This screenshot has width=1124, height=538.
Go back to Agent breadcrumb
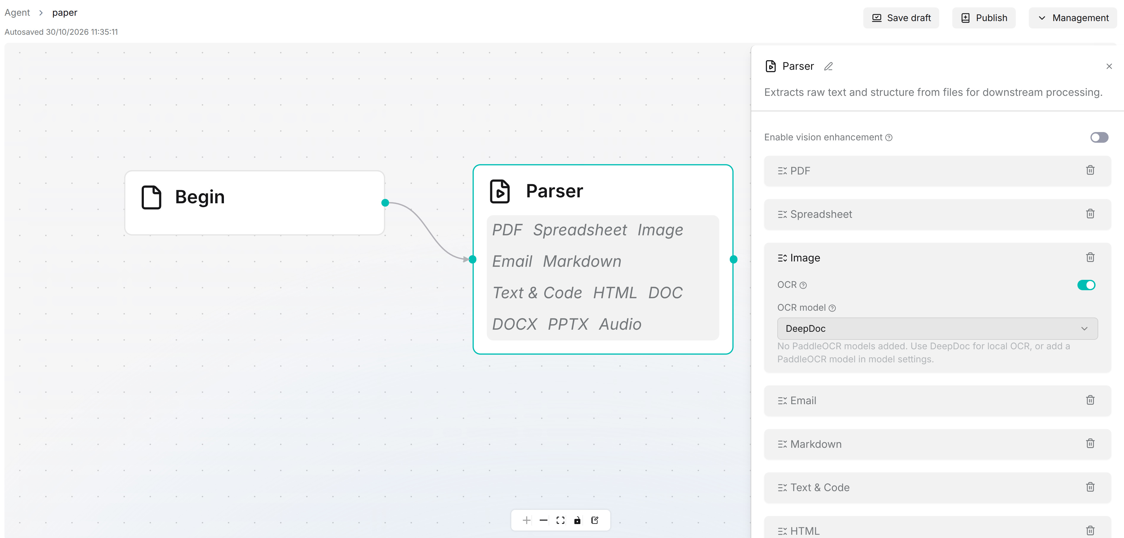(17, 13)
